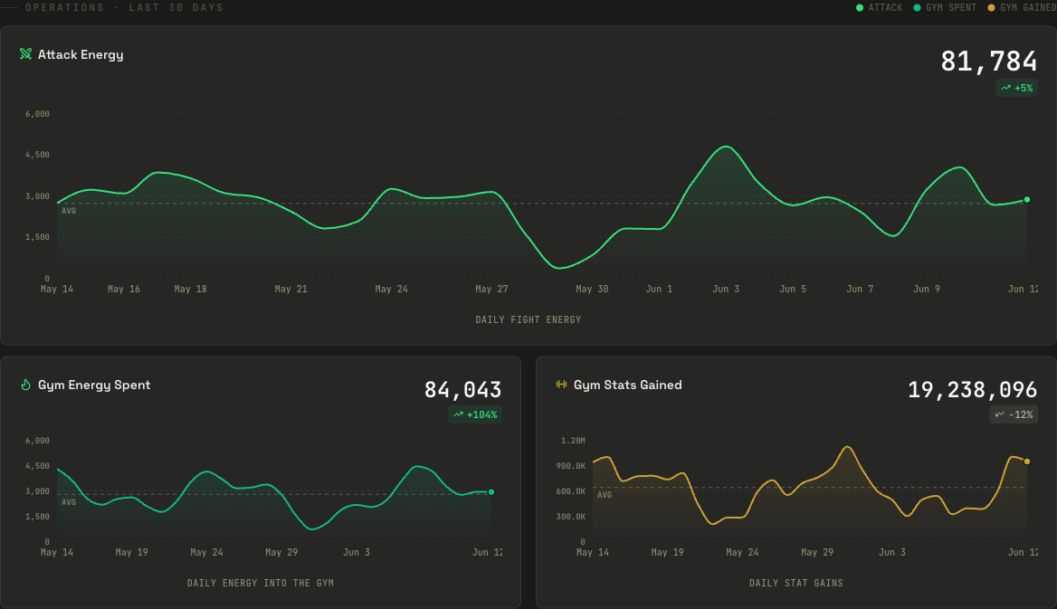1057x609 pixels.
Task: Click the ATTACK legend color dot
Action: coord(860,8)
